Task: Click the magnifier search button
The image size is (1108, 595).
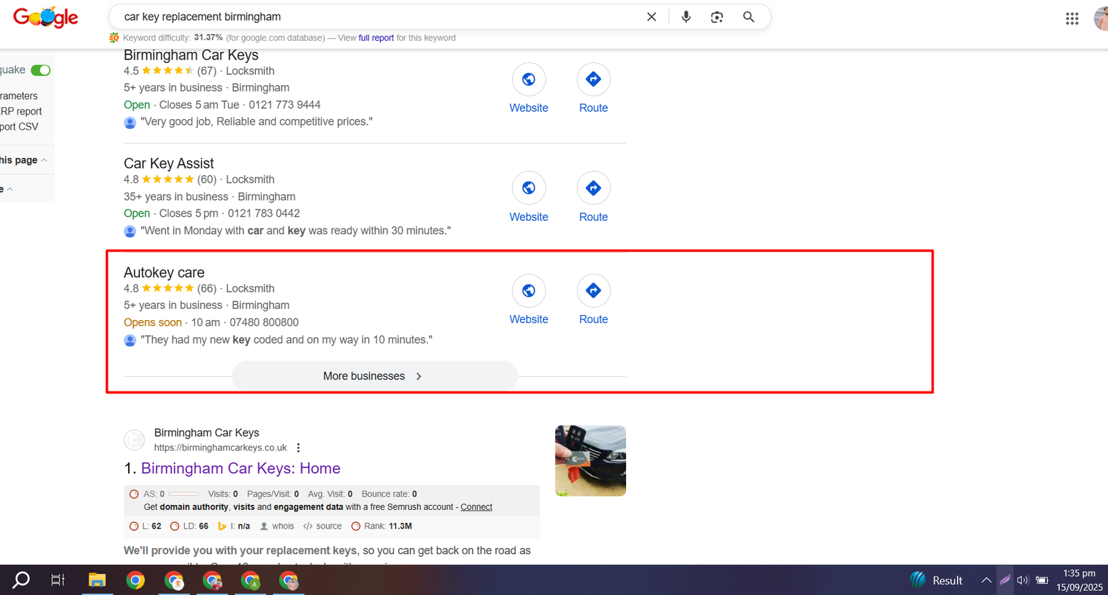Action: [x=749, y=17]
